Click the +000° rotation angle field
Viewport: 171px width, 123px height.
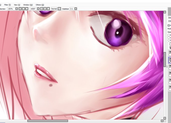pos(33,9)
